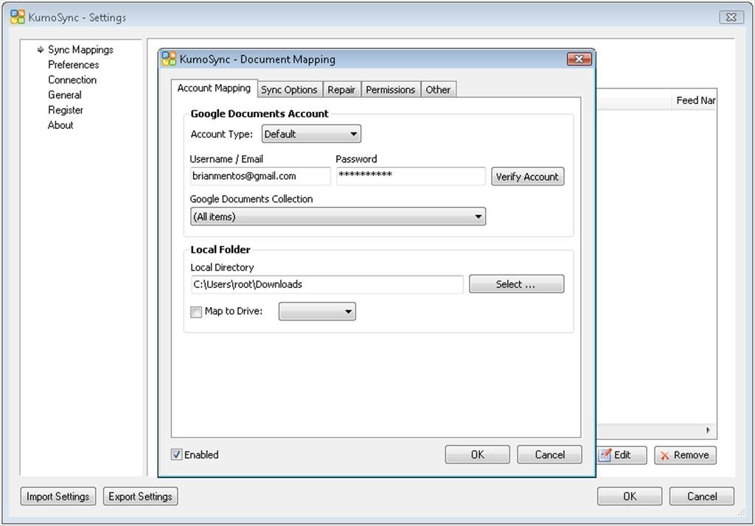Click the Verify Account button

tap(527, 177)
